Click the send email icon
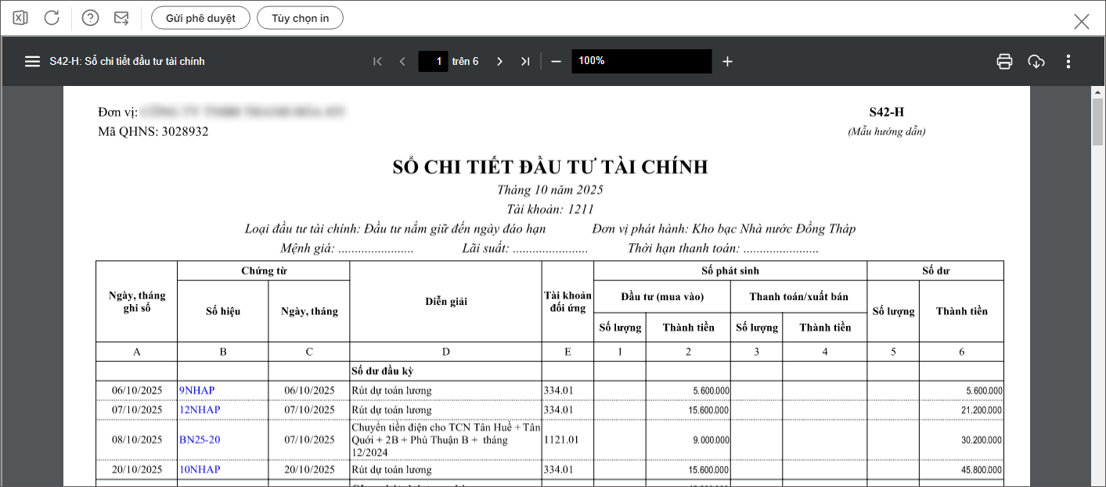 point(121,18)
